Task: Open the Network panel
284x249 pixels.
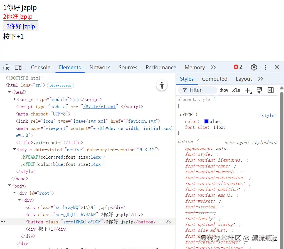Action: 100,67
